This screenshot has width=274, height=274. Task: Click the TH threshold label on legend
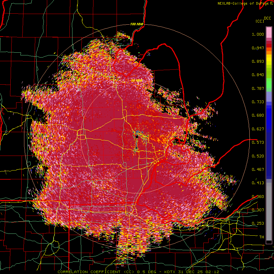coord(262,237)
